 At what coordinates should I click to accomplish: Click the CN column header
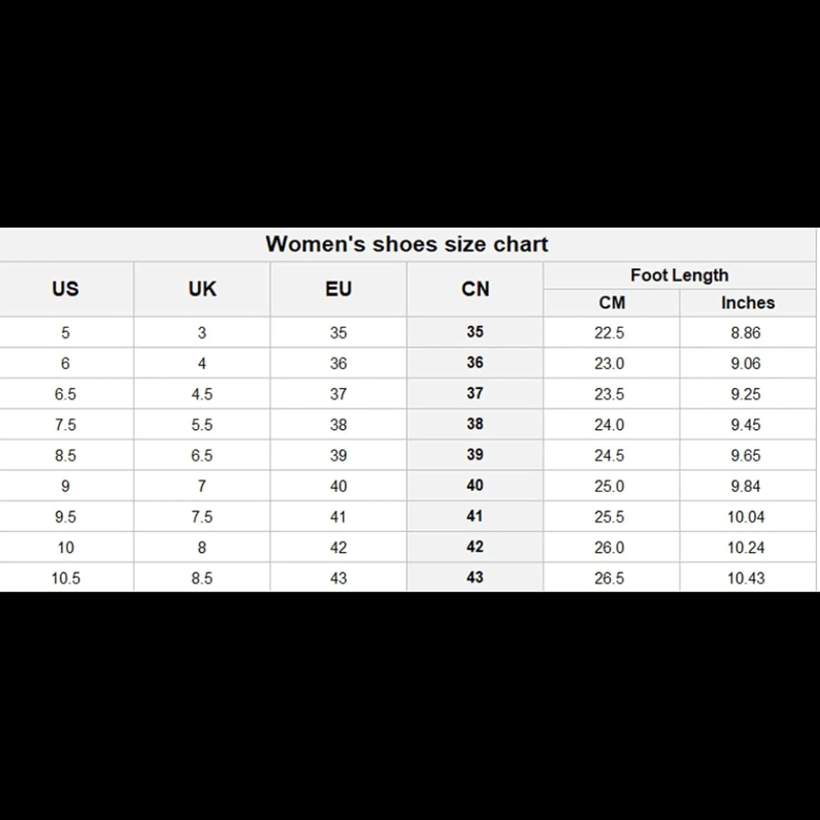(475, 289)
